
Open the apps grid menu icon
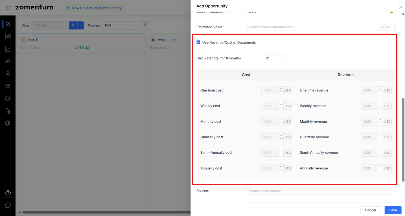[8, 8]
